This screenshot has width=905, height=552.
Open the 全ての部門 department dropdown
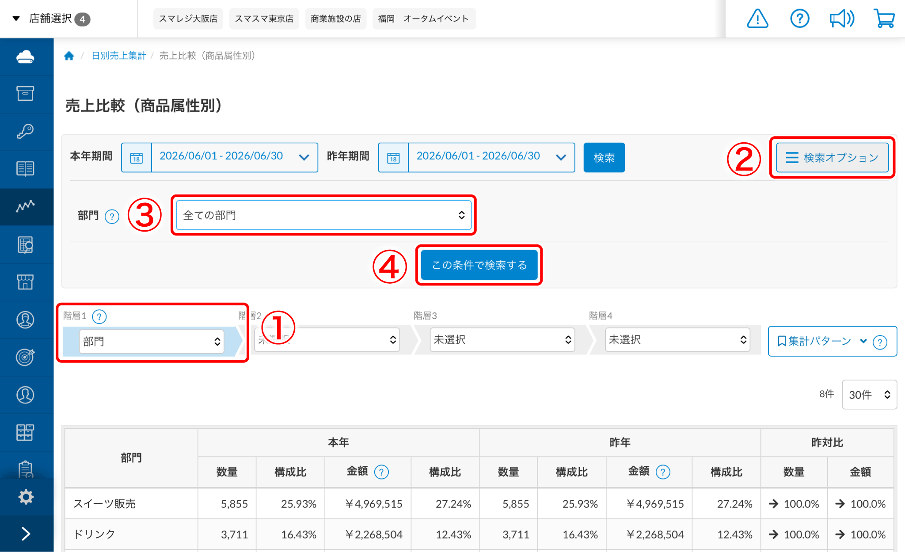pos(323,215)
